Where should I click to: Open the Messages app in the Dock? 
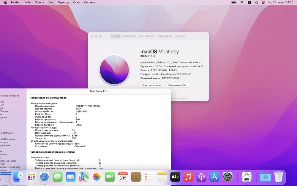click(58, 177)
